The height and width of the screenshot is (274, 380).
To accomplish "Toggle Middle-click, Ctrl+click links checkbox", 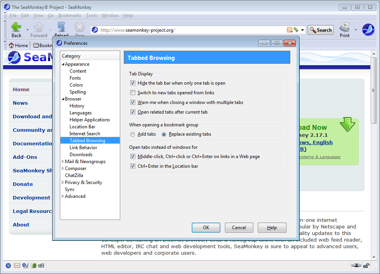I will point(133,156).
